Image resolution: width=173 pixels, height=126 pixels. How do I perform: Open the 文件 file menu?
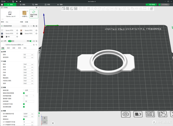(3, 2)
